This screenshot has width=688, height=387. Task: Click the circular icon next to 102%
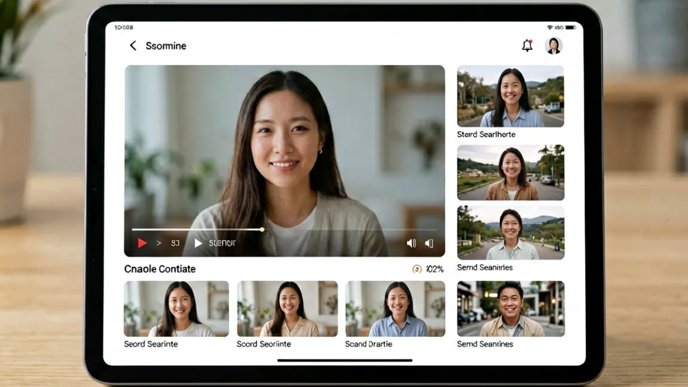coord(417,269)
